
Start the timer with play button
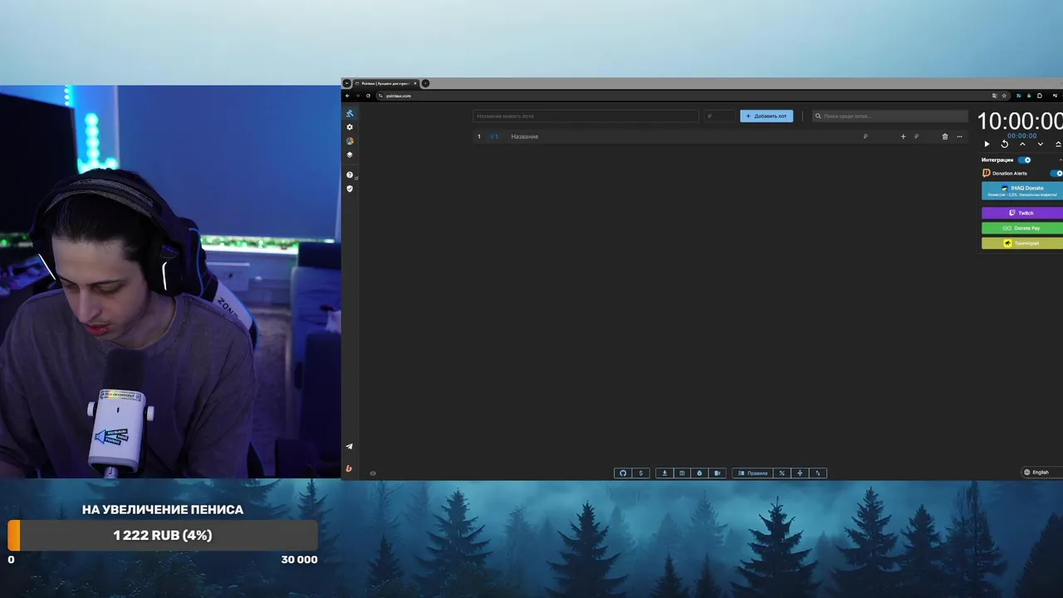[x=987, y=145]
